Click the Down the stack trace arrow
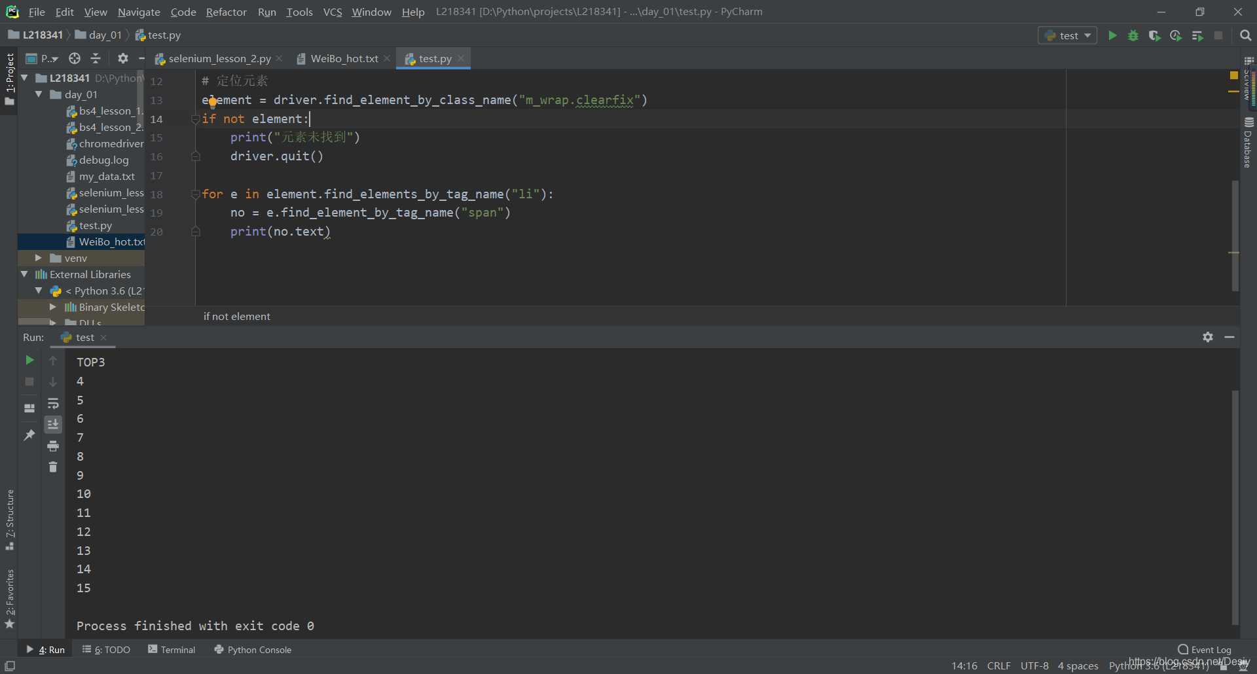The width and height of the screenshot is (1257, 674). pos(53,381)
